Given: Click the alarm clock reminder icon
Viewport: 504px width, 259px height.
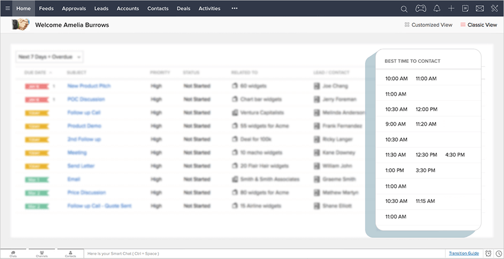Looking at the screenshot, I should tap(488, 253).
